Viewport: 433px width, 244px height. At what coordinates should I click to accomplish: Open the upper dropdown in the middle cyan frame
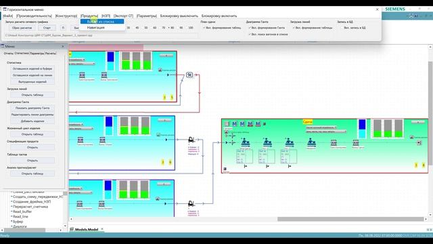tap(76, 125)
